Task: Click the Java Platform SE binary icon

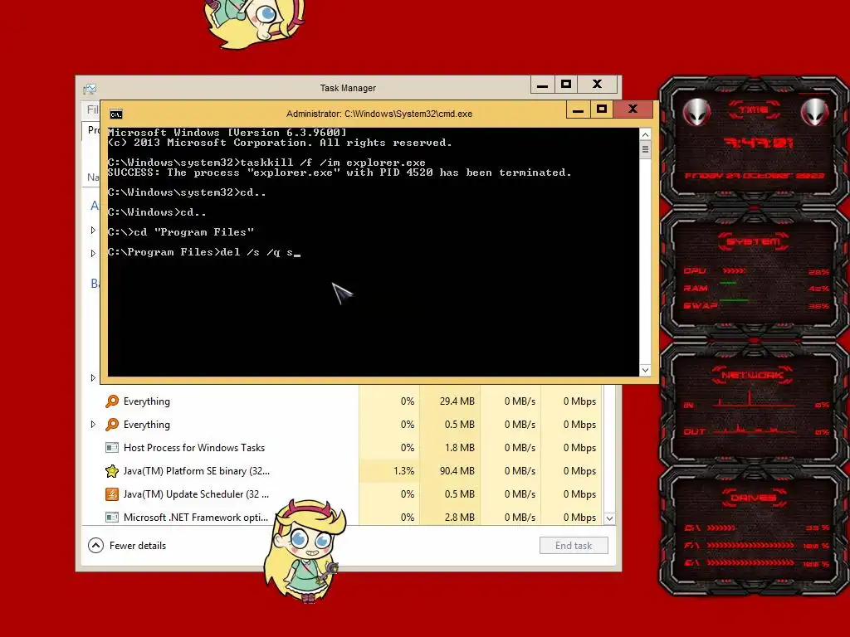Action: 112,471
